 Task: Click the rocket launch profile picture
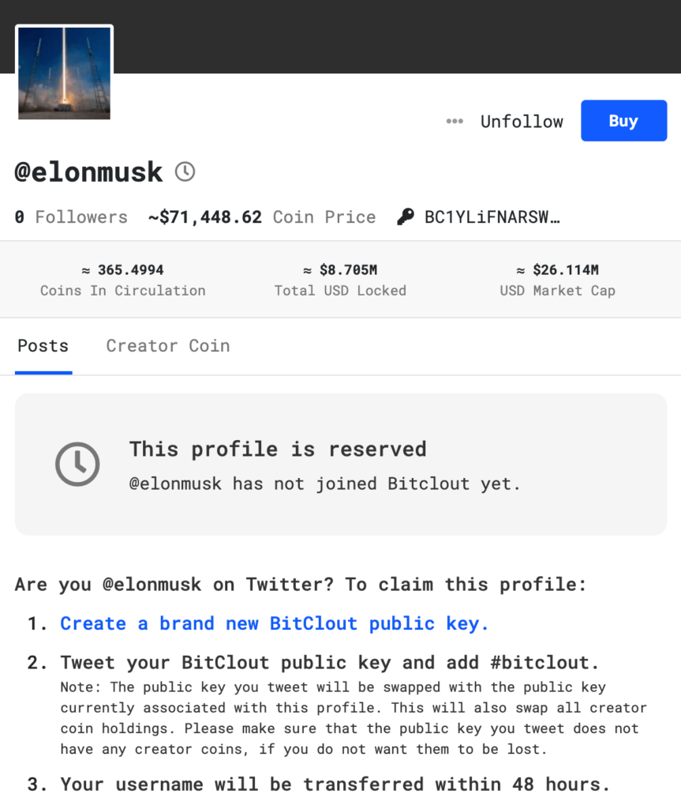64,73
